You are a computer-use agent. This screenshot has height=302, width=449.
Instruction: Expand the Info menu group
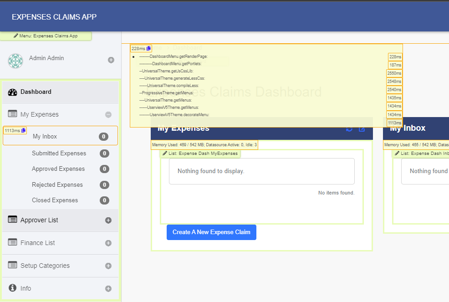[108, 288]
